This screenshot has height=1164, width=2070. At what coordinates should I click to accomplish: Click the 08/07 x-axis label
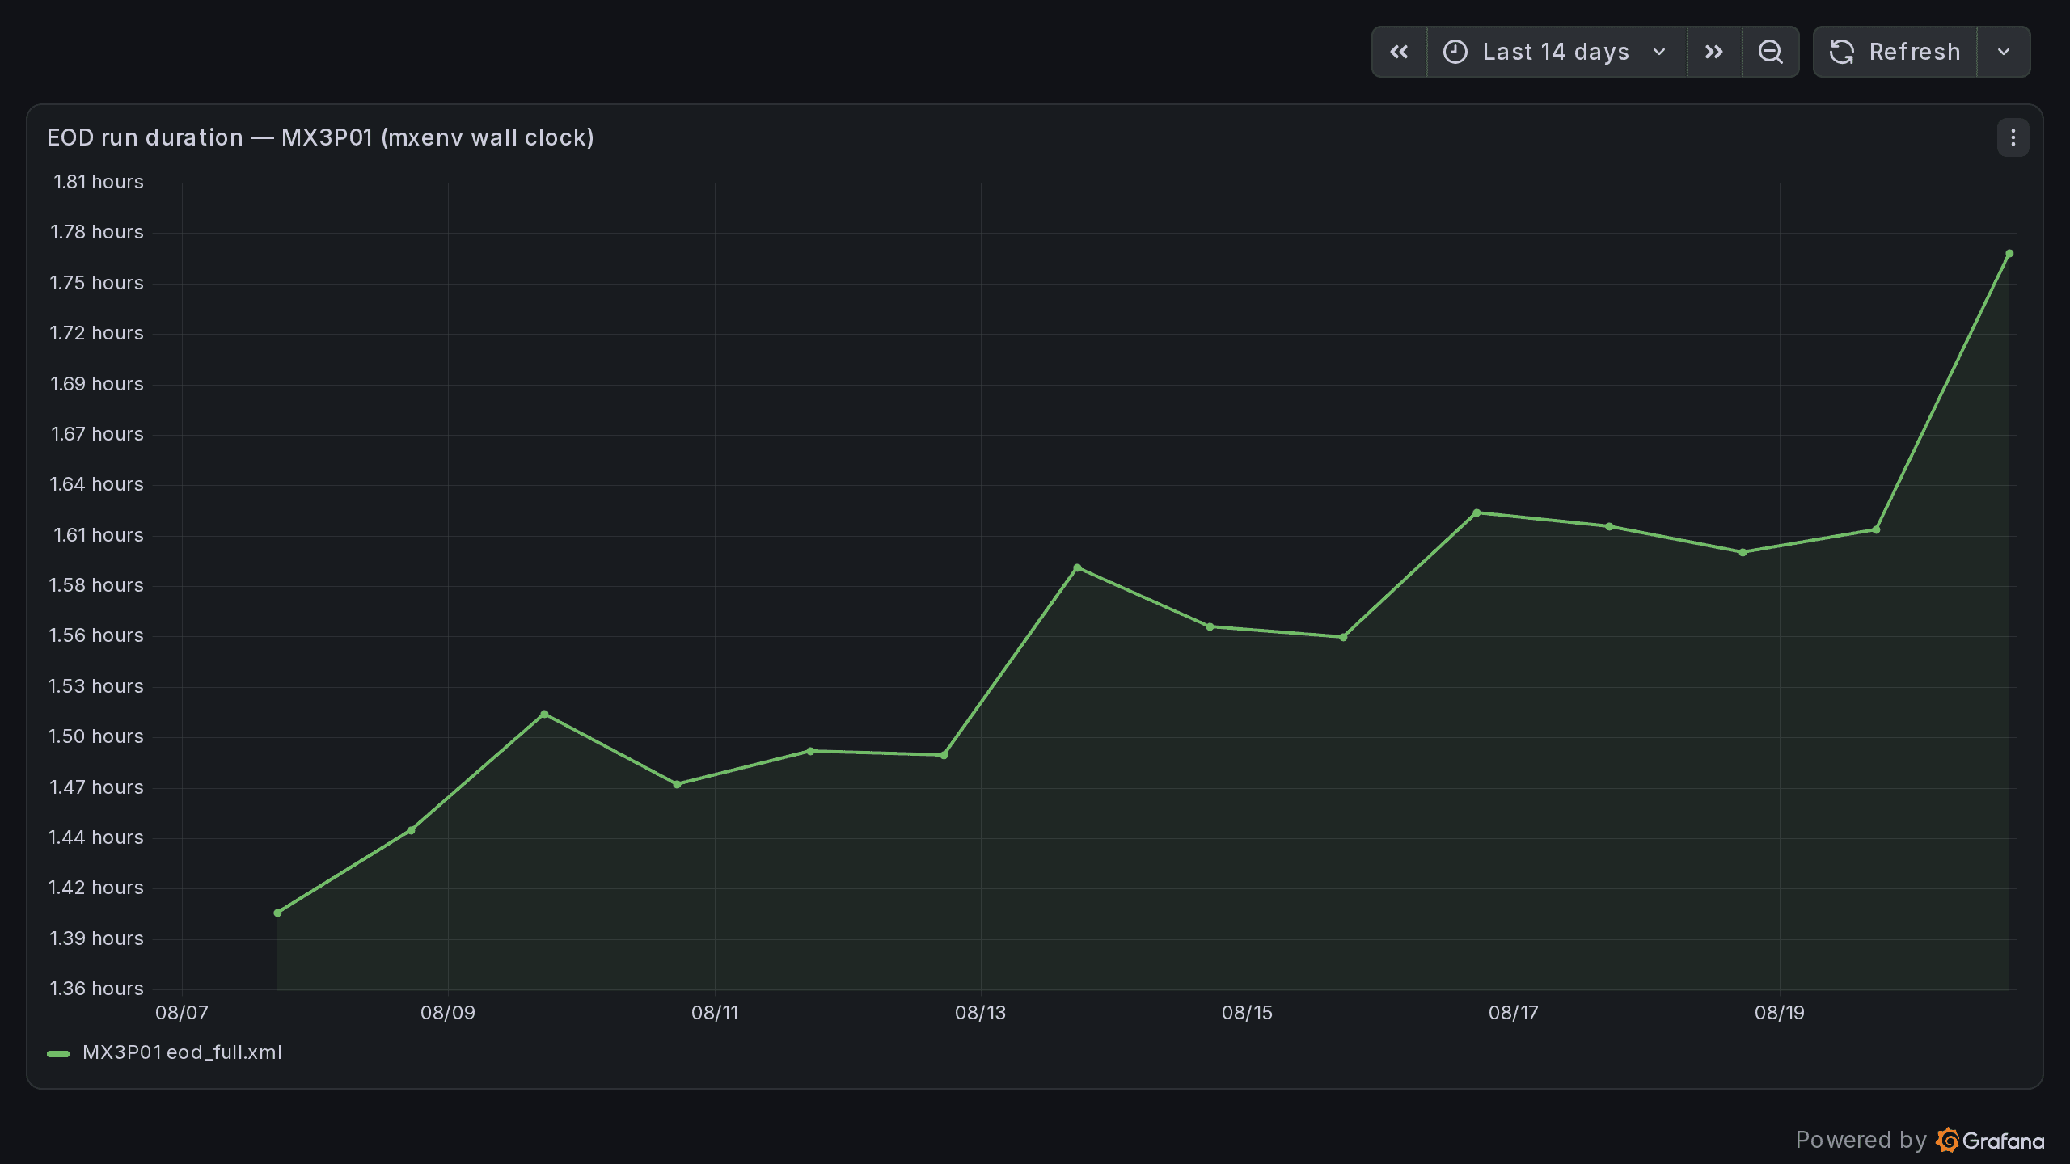pos(182,1013)
